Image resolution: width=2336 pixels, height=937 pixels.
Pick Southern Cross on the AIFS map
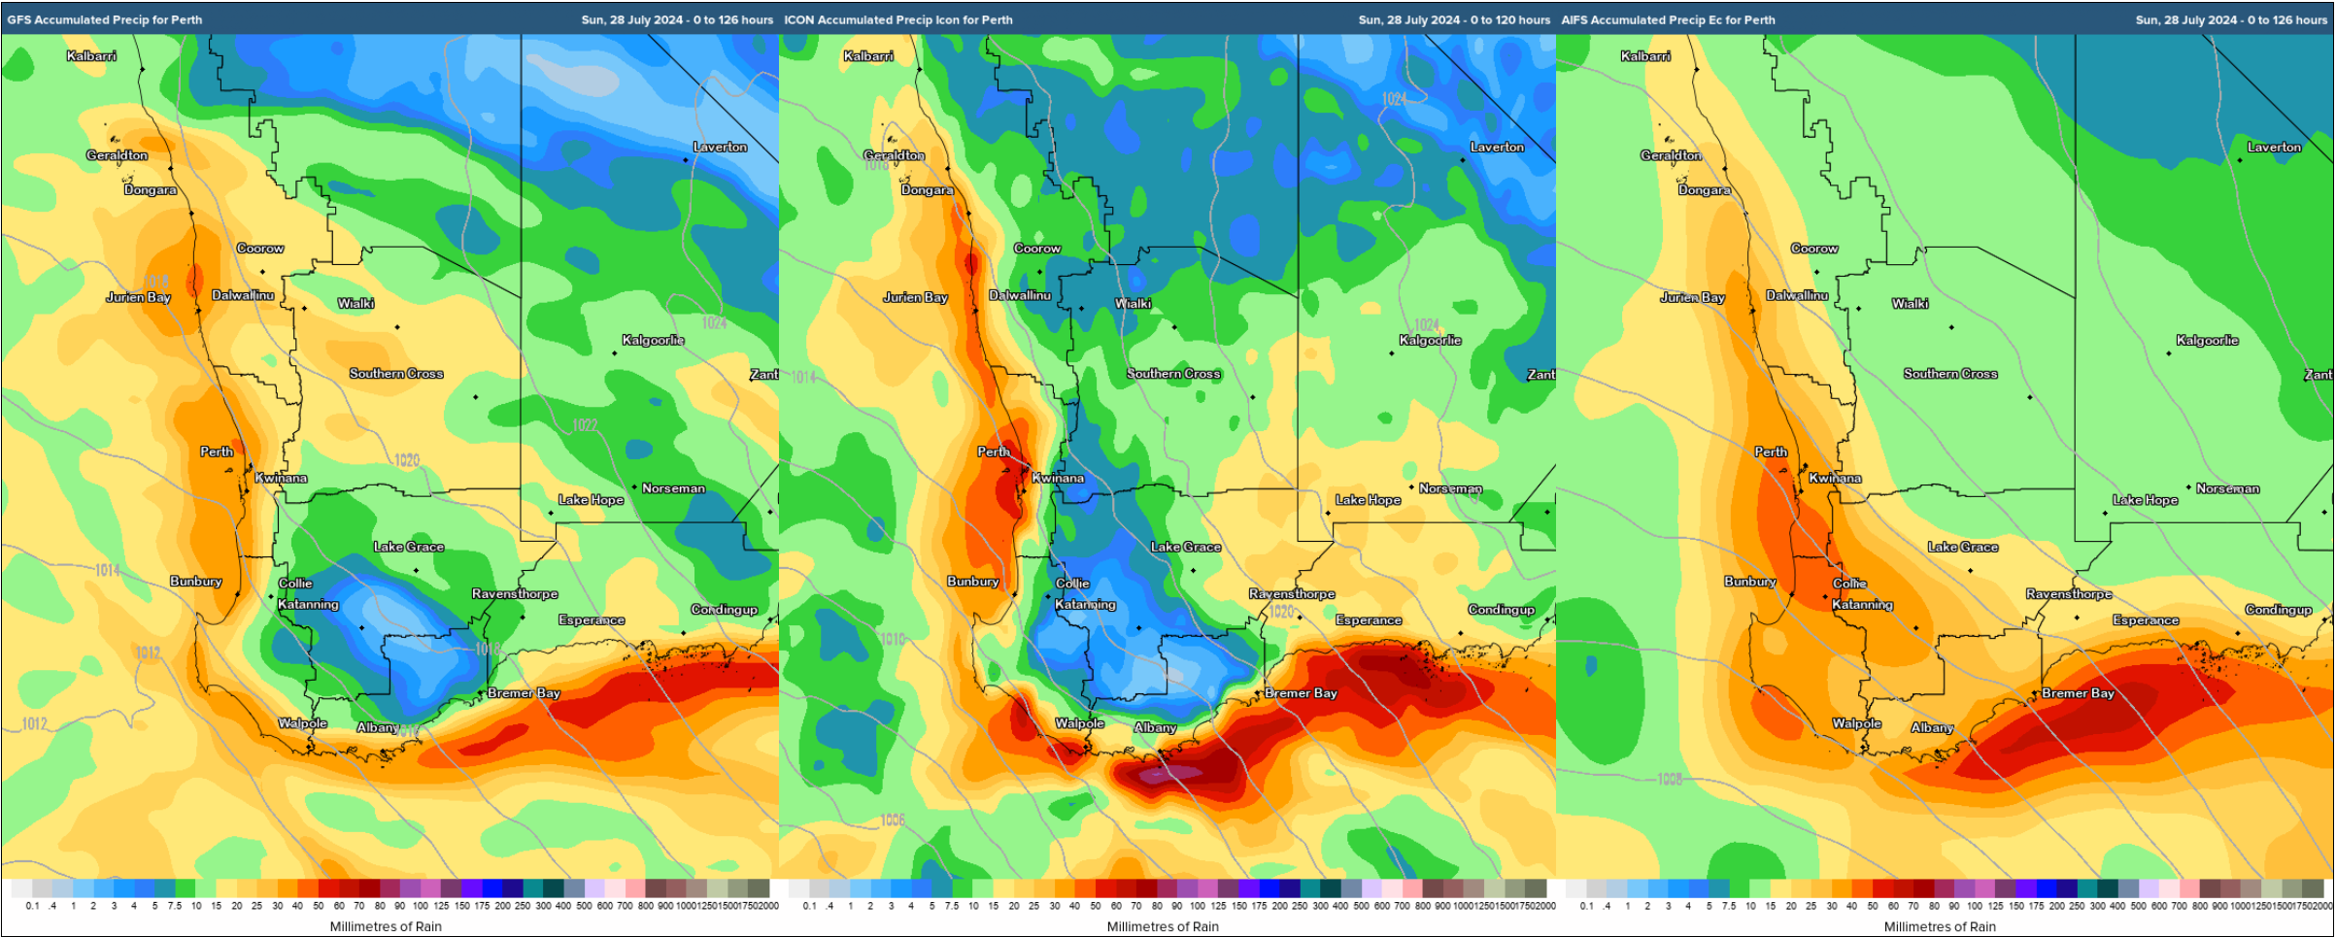coord(1950,373)
